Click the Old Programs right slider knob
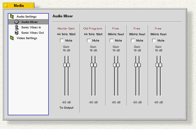Screen dimensions: 196x129 [x=95, y=65]
